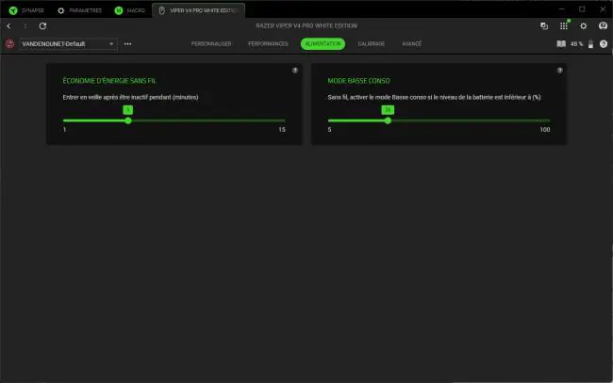The height and width of the screenshot is (383, 613).
Task: Open the Macro tab
Action: tap(130, 10)
